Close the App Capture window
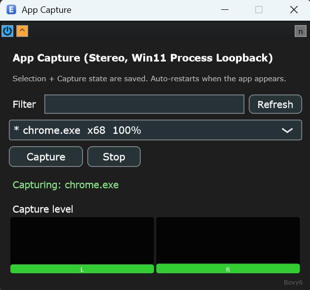Viewport: 310px width, 290px height. click(x=294, y=10)
